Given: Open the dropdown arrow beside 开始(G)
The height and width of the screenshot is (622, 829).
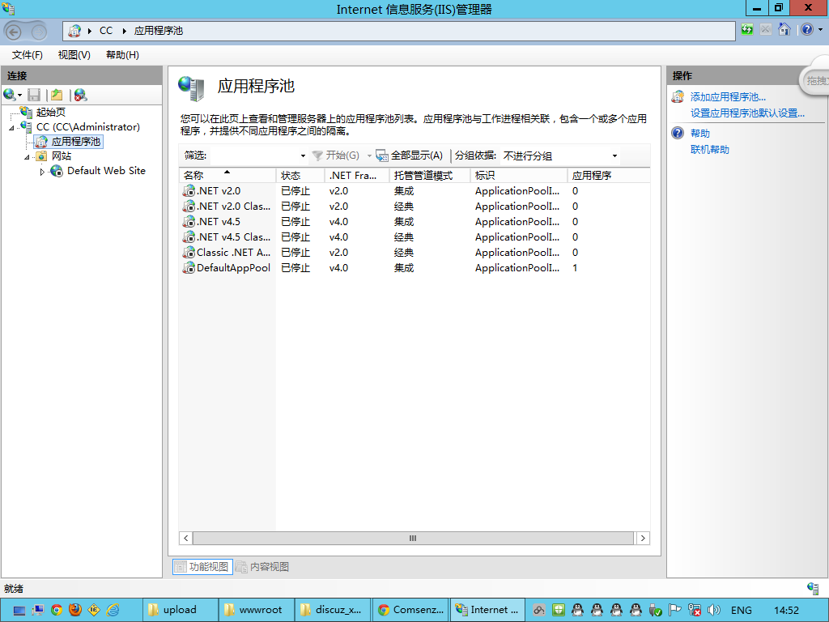Looking at the screenshot, I should click(x=369, y=155).
